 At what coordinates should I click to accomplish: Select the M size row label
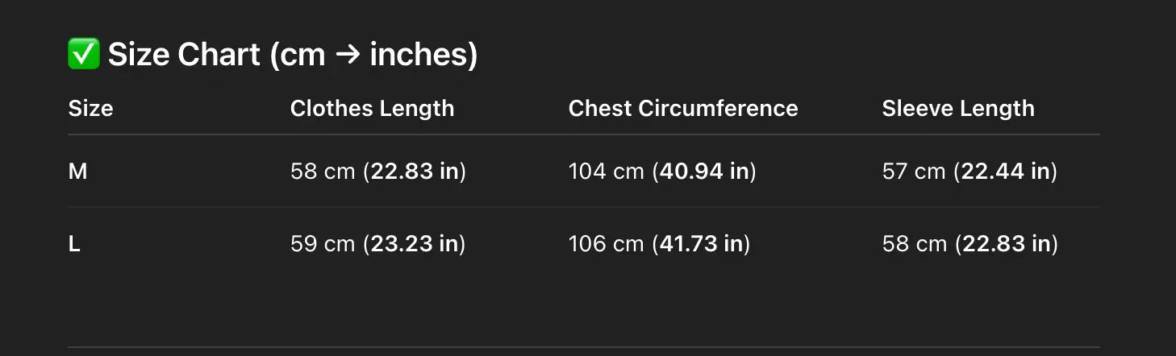77,172
